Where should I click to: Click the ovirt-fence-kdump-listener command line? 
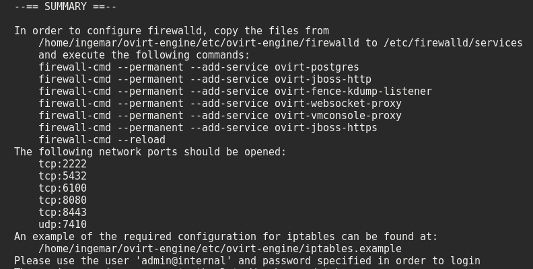point(235,91)
